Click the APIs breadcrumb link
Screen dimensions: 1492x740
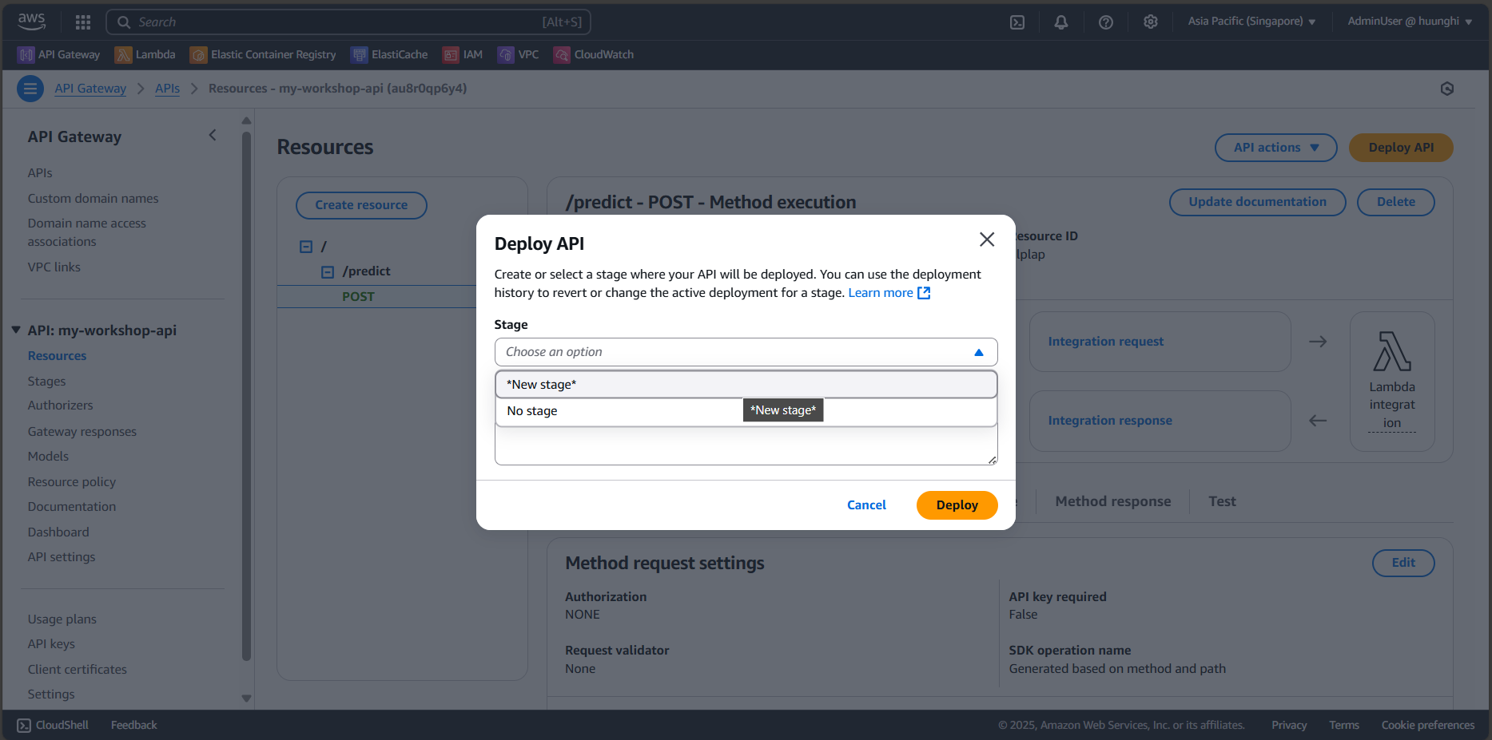167,89
